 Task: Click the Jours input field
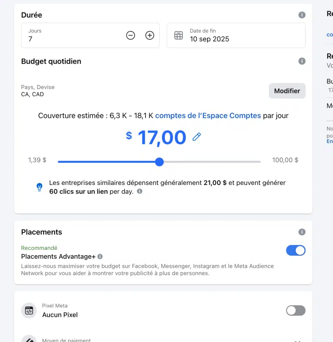click(x=90, y=35)
